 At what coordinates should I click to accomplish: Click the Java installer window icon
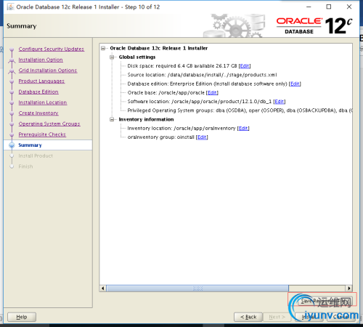click(x=10, y=7)
